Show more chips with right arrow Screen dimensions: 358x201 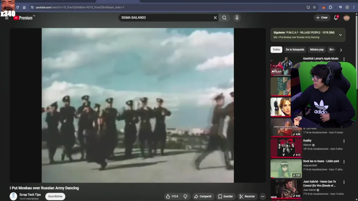click(341, 50)
